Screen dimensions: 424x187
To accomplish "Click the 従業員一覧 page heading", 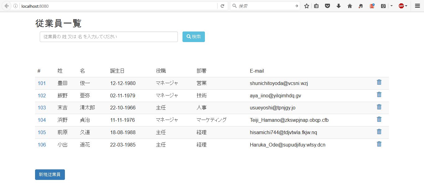I will tap(58, 23).
